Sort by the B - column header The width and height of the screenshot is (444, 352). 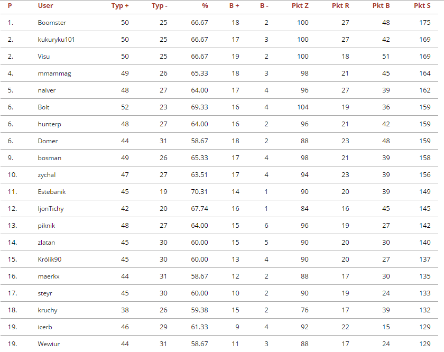[x=264, y=6]
